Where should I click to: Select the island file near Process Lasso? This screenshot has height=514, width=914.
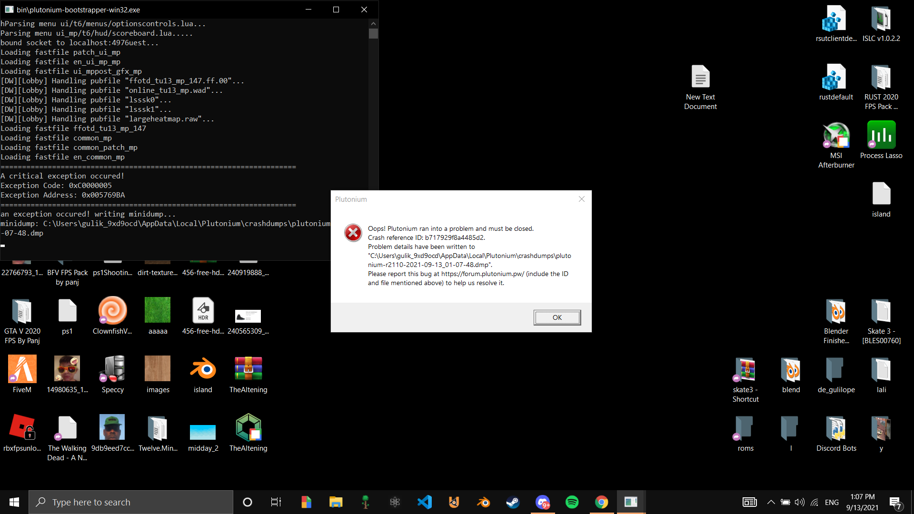881,199
